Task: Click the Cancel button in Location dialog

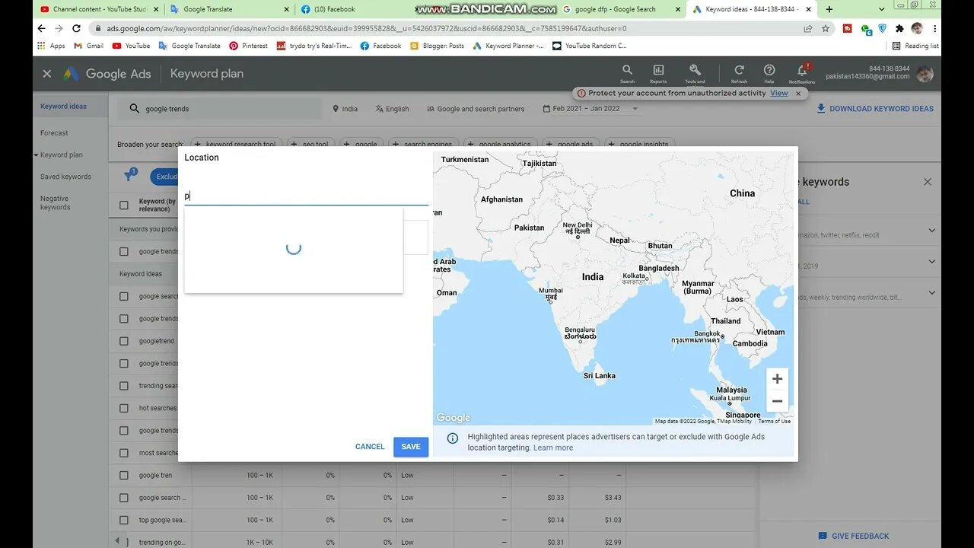Action: [370, 447]
